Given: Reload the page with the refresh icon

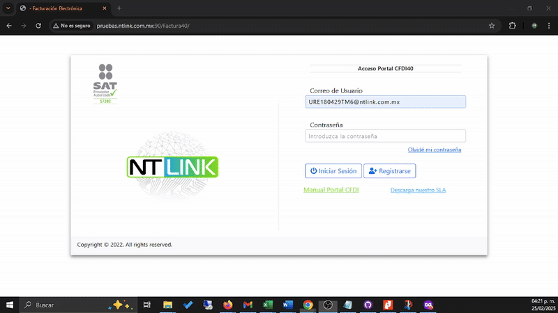Looking at the screenshot, I should 38,26.
